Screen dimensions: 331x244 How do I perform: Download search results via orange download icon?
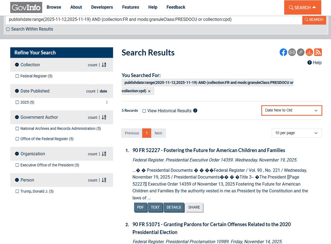tap(309, 52)
